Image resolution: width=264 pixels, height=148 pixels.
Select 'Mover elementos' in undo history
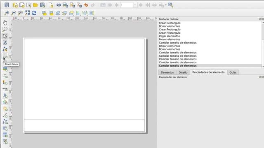[170, 39]
